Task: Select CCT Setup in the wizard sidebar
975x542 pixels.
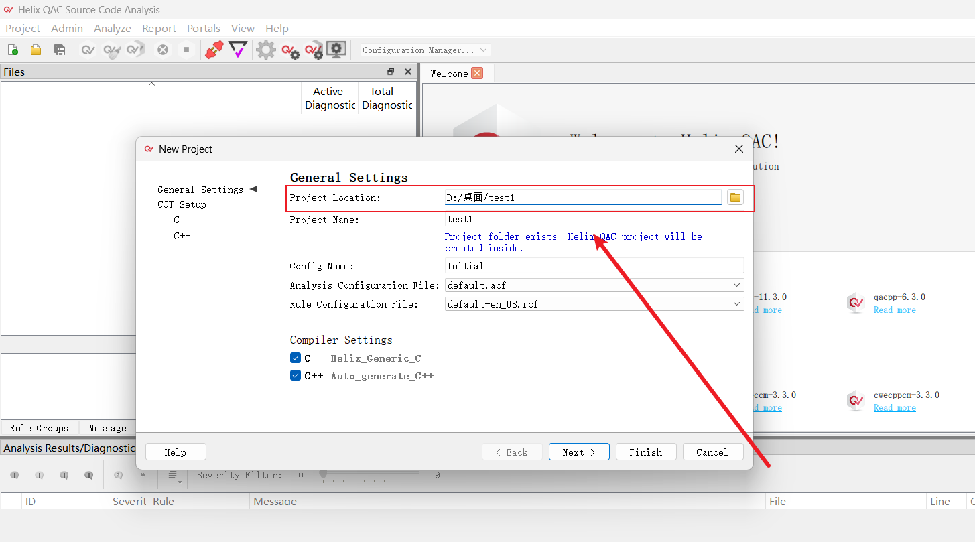Action: coord(182,204)
